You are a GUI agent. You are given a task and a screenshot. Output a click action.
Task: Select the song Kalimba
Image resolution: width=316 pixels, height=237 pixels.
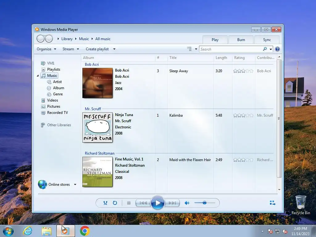[x=176, y=115]
